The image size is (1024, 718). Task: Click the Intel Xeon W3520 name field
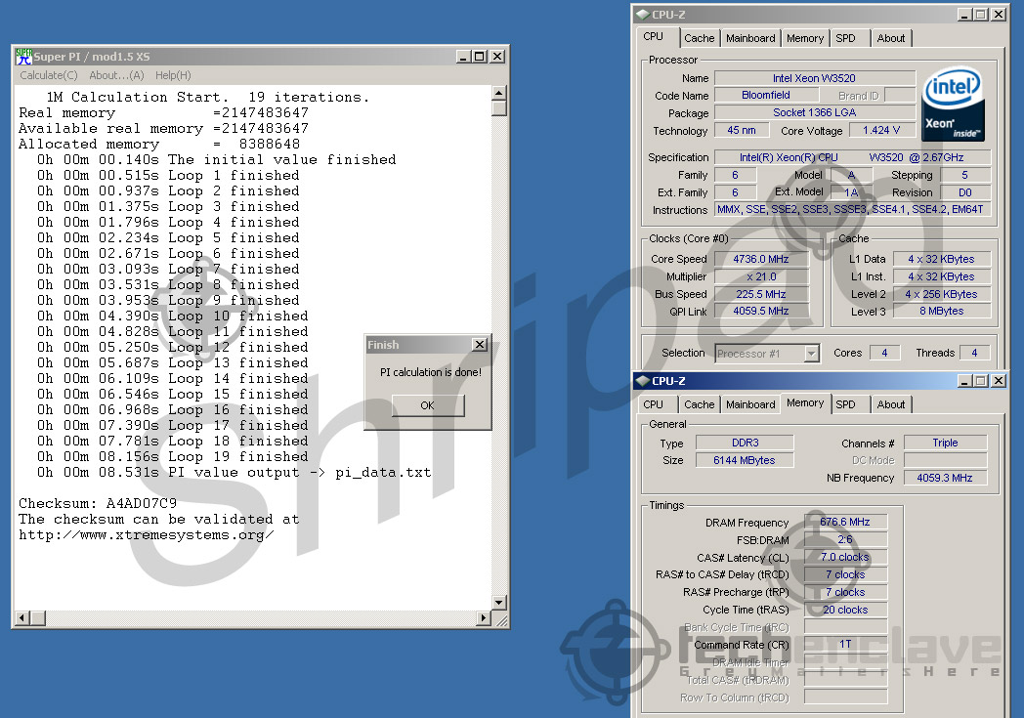tap(814, 78)
